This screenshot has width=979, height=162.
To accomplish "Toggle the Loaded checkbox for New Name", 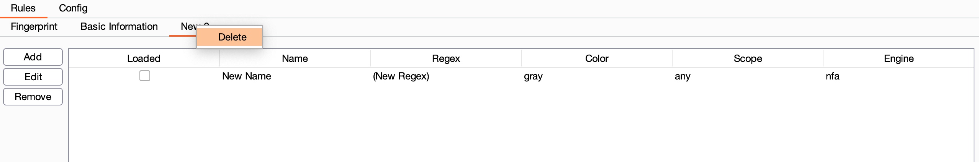I will (145, 76).
